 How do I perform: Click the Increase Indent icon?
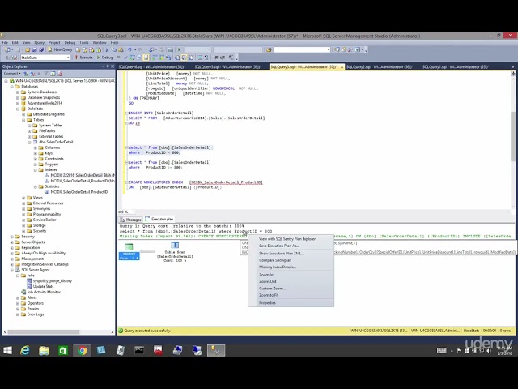(223, 58)
